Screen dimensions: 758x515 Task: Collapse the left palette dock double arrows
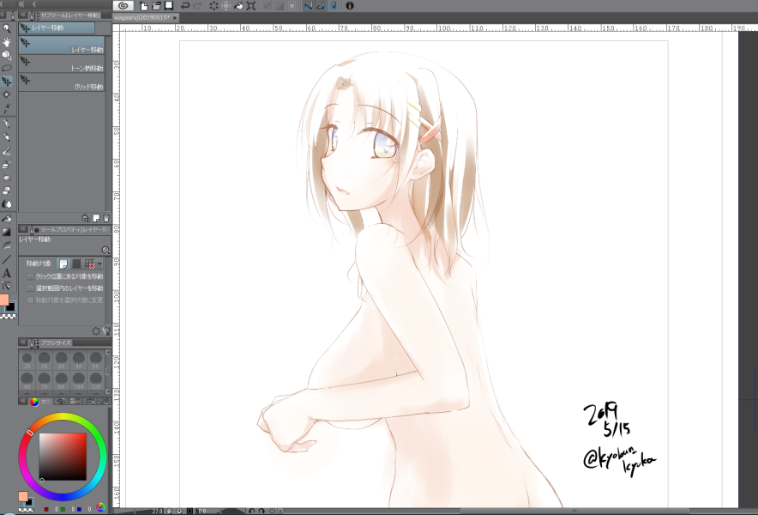tap(21, 4)
